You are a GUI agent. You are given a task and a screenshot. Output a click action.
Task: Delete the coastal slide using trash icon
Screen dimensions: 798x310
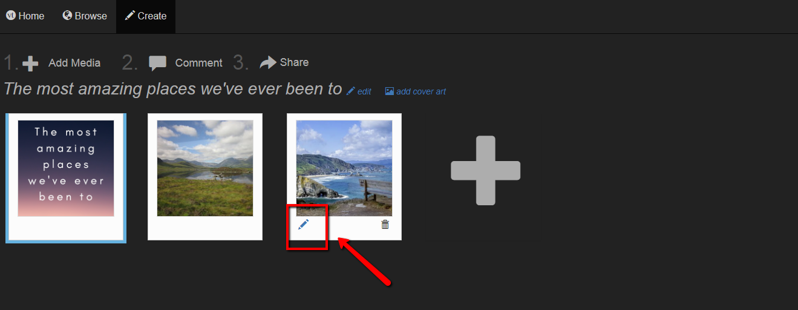pyautogui.click(x=385, y=225)
